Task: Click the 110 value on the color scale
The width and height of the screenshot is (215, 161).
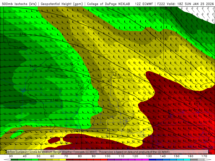Action: tap(121, 156)
